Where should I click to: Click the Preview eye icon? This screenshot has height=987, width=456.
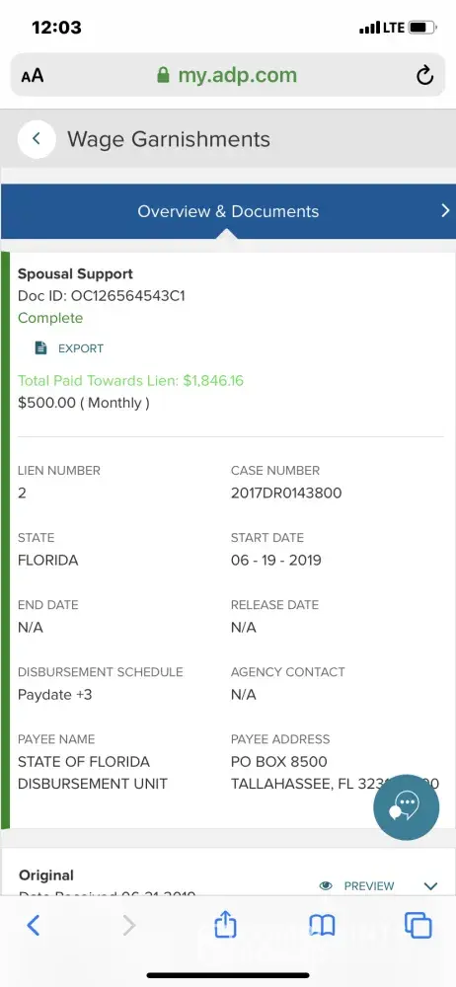(x=326, y=885)
